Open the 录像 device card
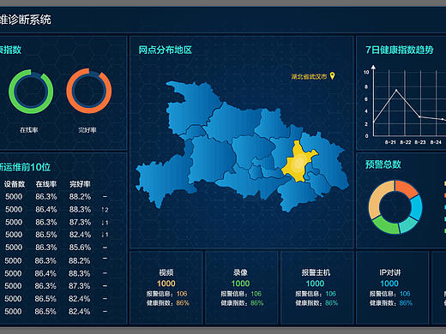446x334 pixels. (242, 288)
